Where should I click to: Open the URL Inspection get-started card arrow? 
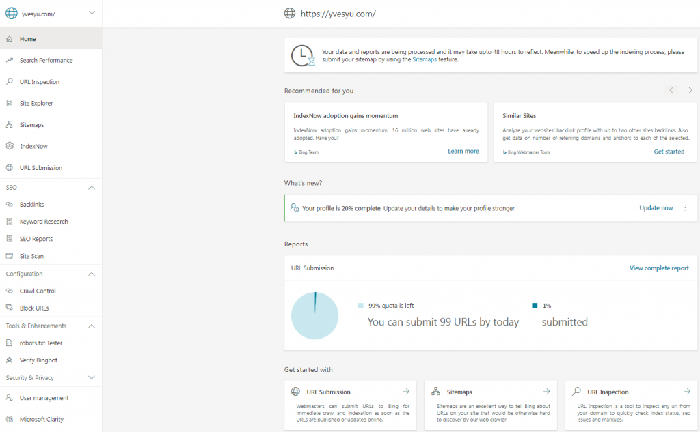686,392
